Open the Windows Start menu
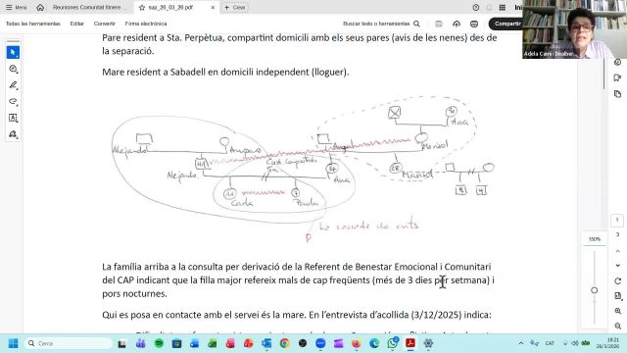Viewport: 627px width, 353px height. (13, 343)
